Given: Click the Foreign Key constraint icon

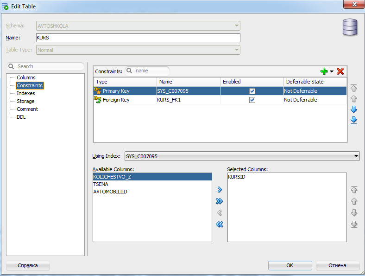Looking at the screenshot, I should 98,100.
